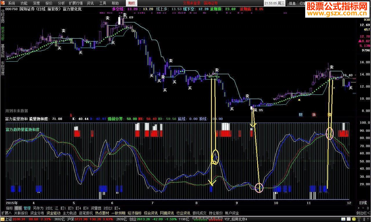Select the 对比2 template
The width and height of the screenshot is (371, 222).
[108, 208]
